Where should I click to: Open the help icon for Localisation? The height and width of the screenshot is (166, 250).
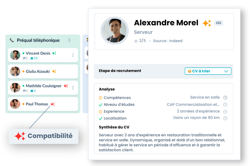[x=225, y=118]
